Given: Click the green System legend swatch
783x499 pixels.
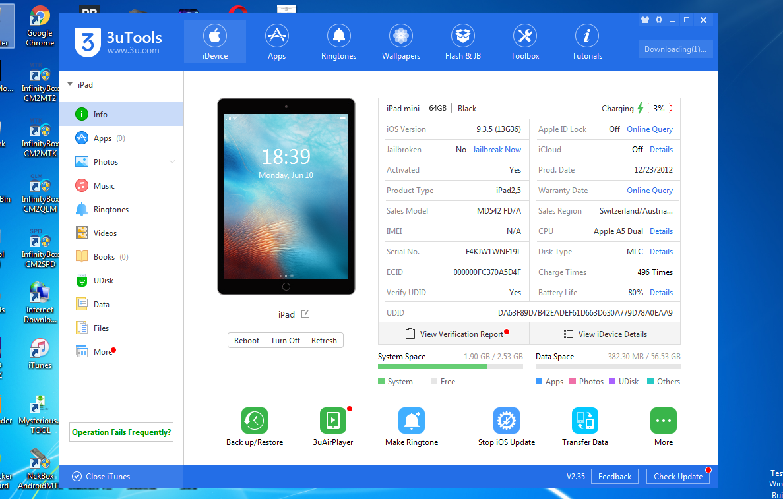Looking at the screenshot, I should click(381, 381).
